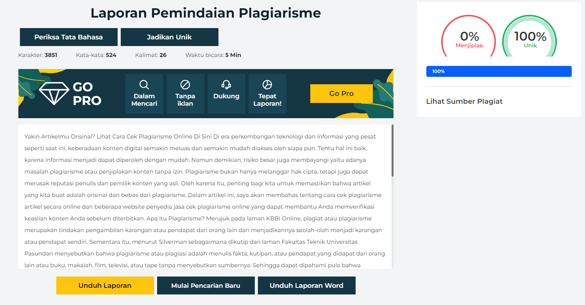The height and width of the screenshot is (305, 585).
Task: Click the diamond Go Pro logo icon
Action: coord(54,93)
